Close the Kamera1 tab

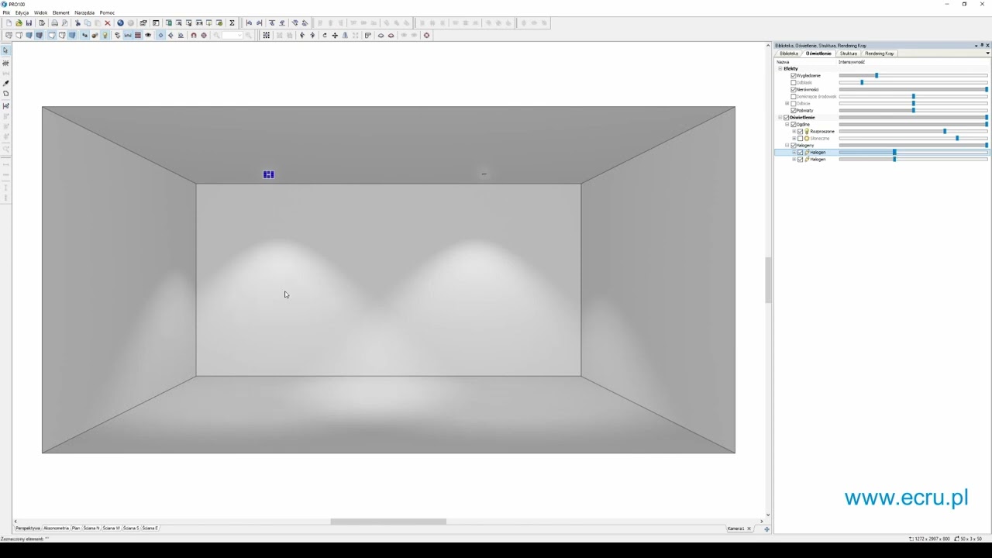(x=749, y=529)
